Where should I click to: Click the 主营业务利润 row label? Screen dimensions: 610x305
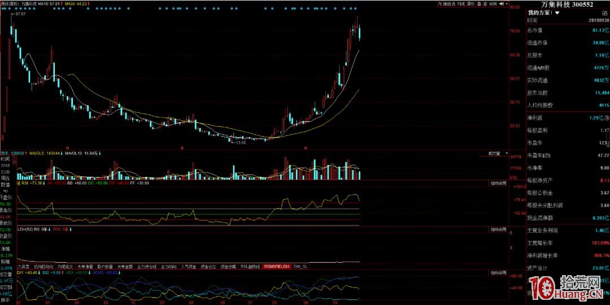pyautogui.click(x=542, y=230)
